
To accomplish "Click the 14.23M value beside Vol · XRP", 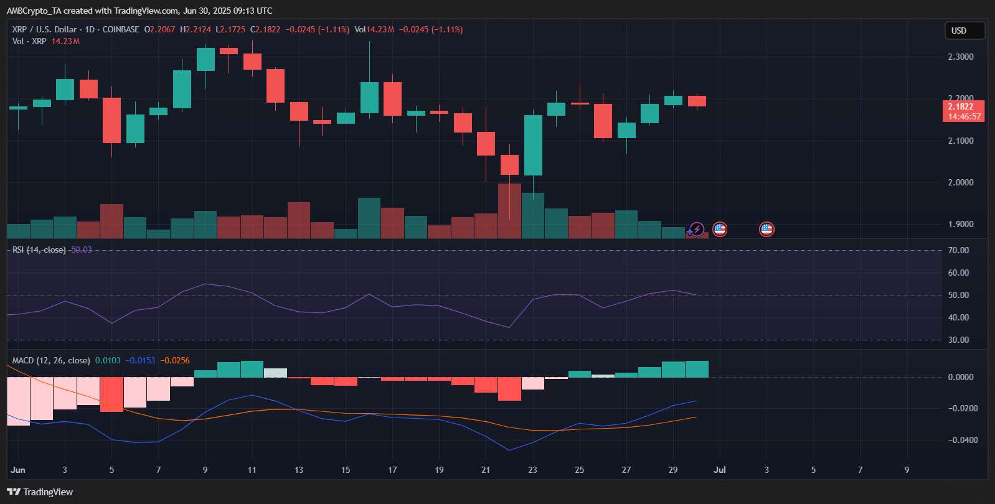I will coord(65,41).
